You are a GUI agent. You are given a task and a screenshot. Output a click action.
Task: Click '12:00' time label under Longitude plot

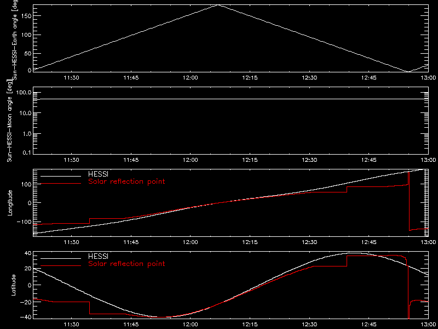[x=190, y=242]
